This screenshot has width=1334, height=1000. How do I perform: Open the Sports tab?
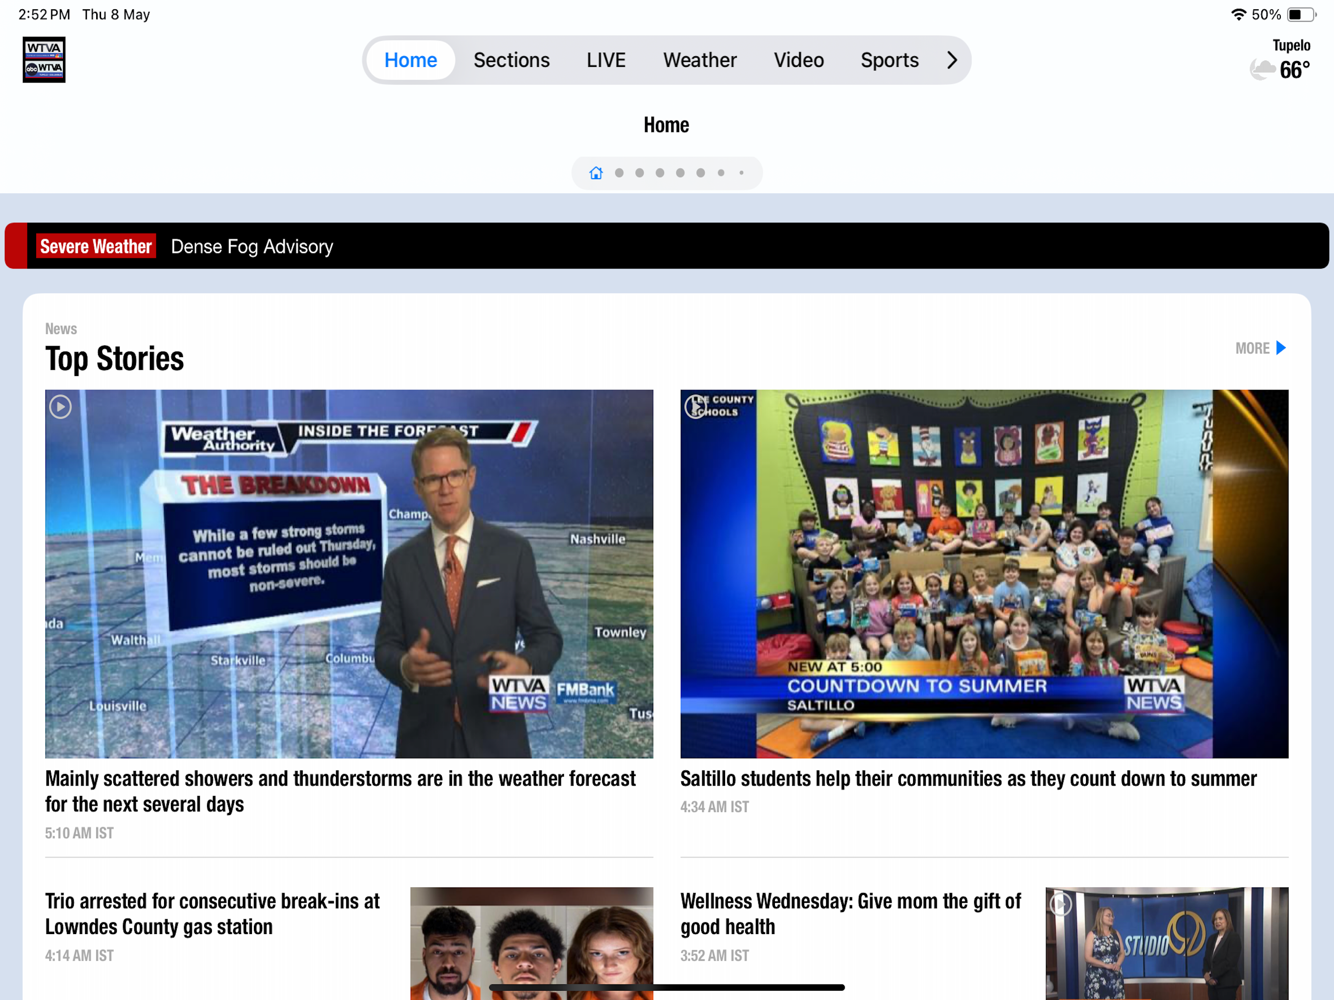click(890, 60)
